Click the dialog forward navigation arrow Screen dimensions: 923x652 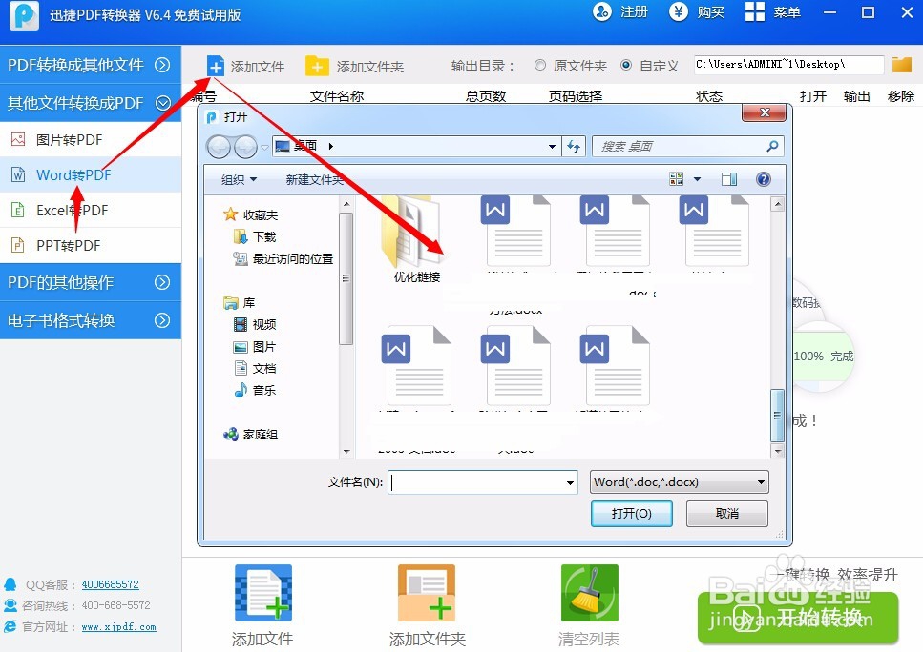pos(245,147)
